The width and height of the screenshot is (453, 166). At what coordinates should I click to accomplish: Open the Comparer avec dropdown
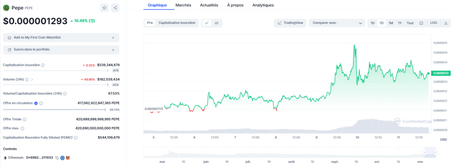coord(337,23)
